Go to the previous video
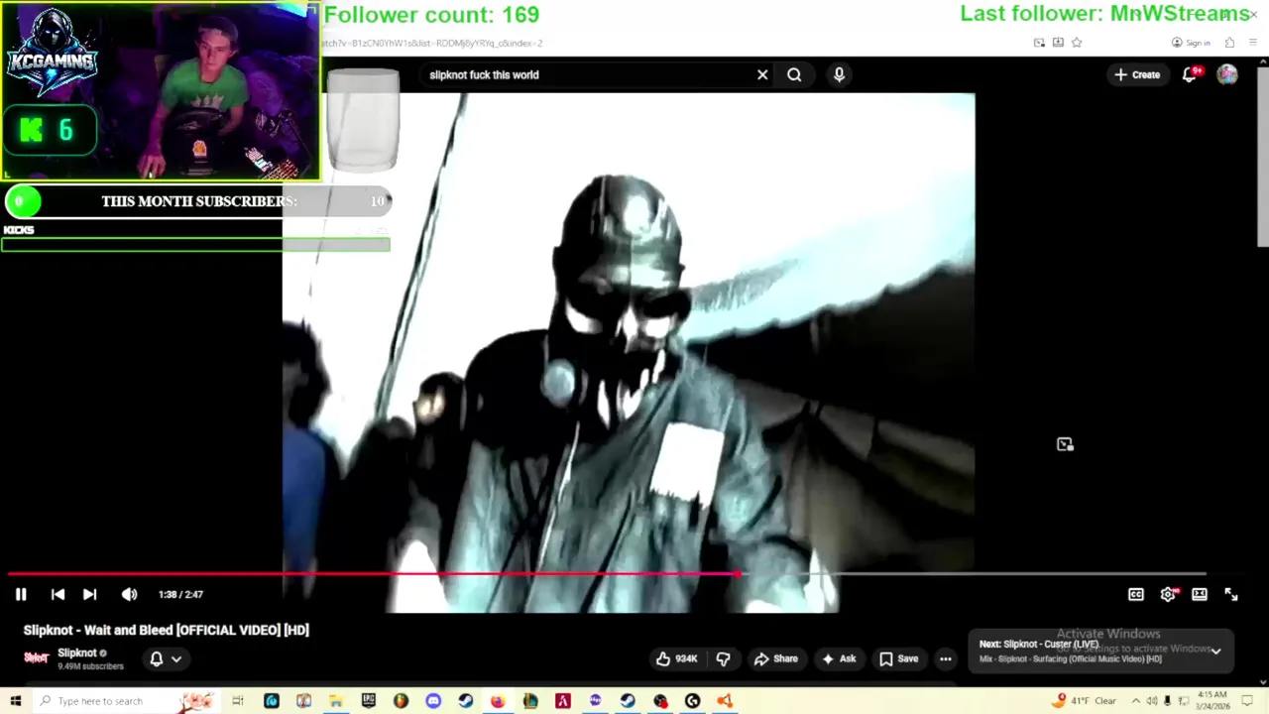The image size is (1269, 714). [x=58, y=594]
